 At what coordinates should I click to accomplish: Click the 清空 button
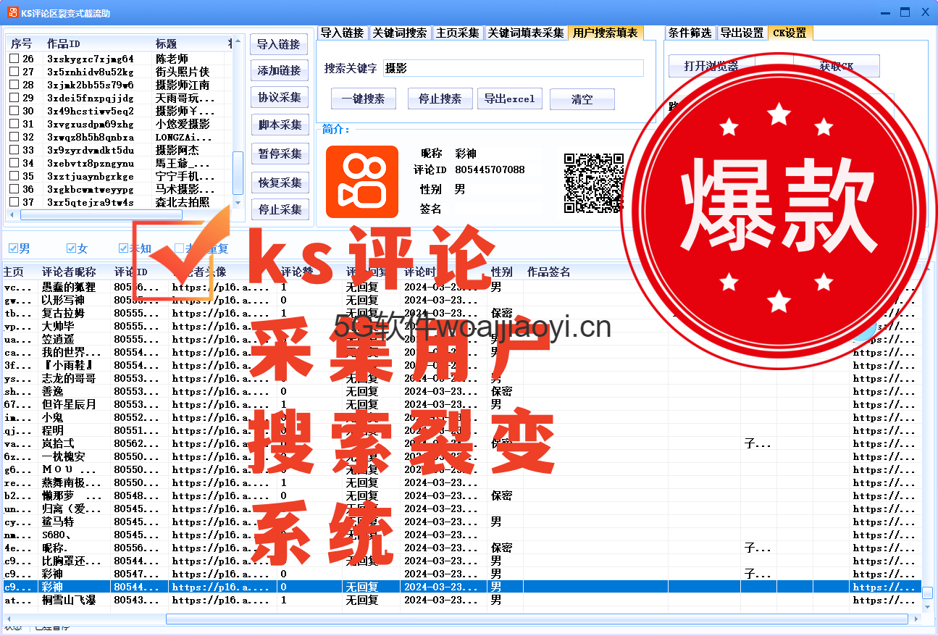pyautogui.click(x=582, y=99)
